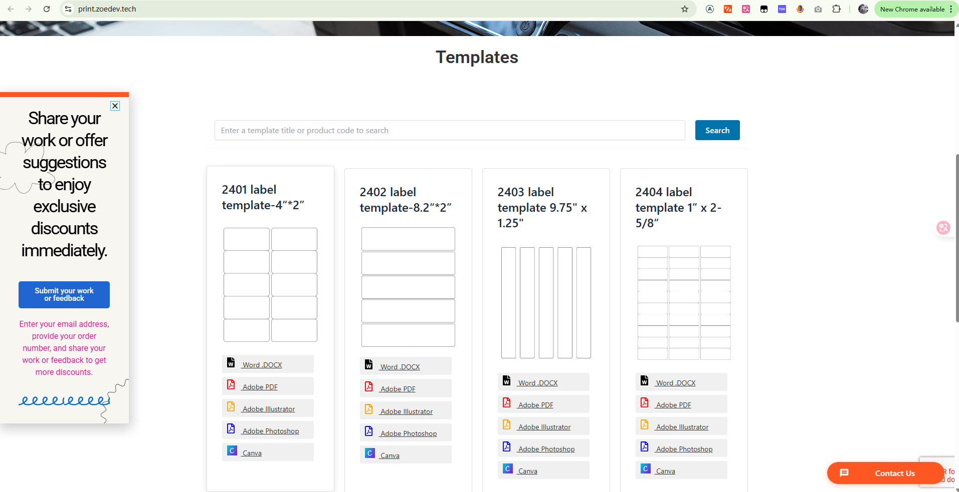Click the Adobe Photoshop icon under 2404 template

(645, 447)
